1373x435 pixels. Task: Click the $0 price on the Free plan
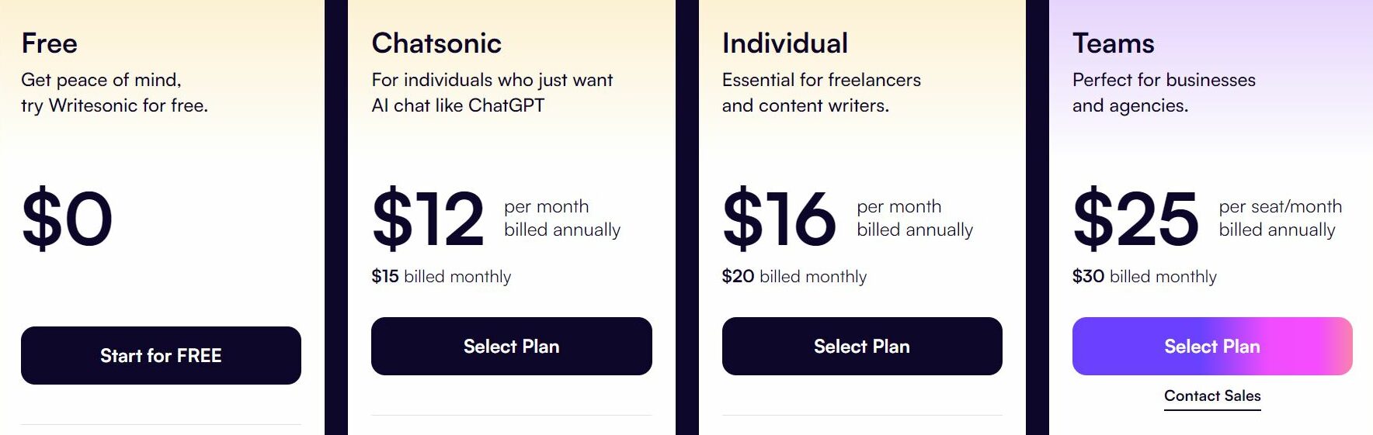[x=68, y=219]
